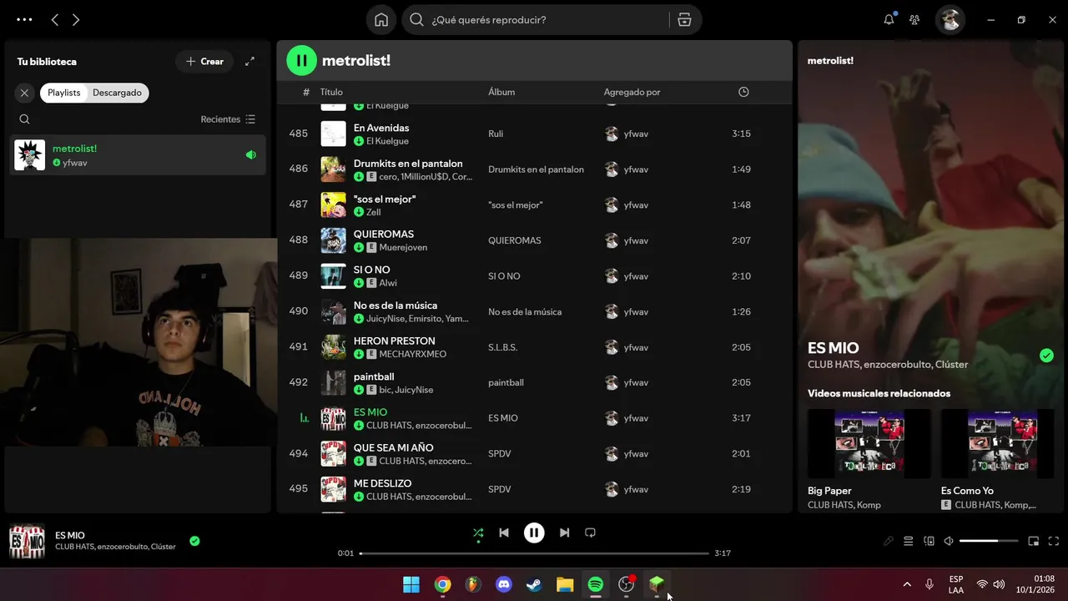The image size is (1068, 601).
Task: Pause using the green playlist header button
Action: (302, 60)
